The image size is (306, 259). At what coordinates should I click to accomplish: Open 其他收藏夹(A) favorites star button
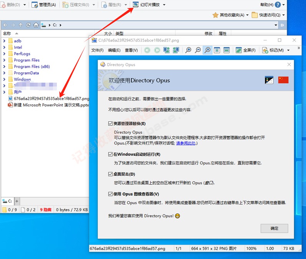point(228,15)
